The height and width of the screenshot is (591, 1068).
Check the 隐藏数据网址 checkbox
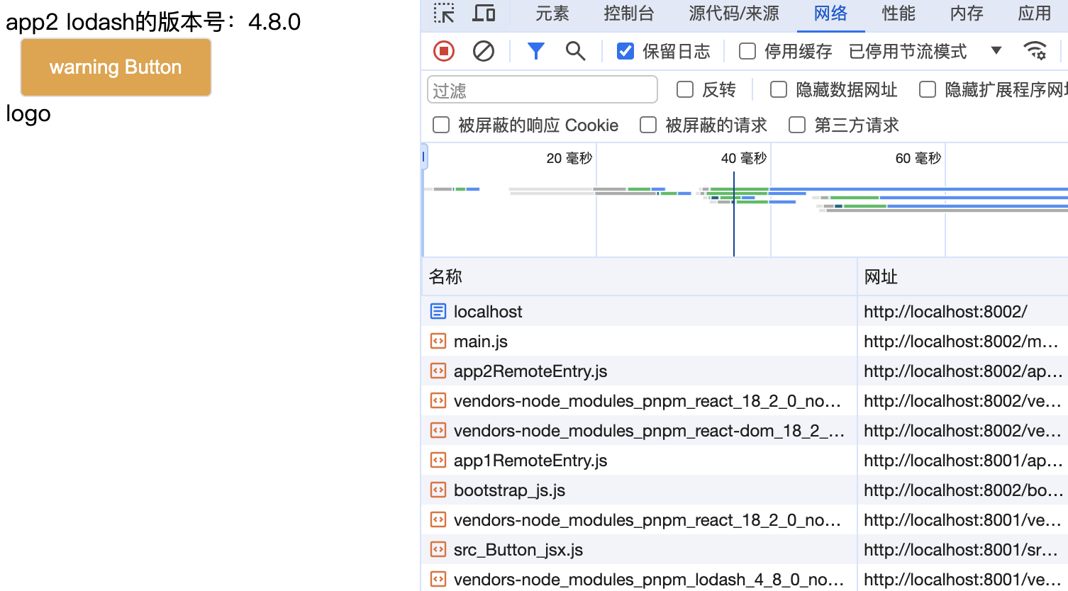click(x=779, y=89)
